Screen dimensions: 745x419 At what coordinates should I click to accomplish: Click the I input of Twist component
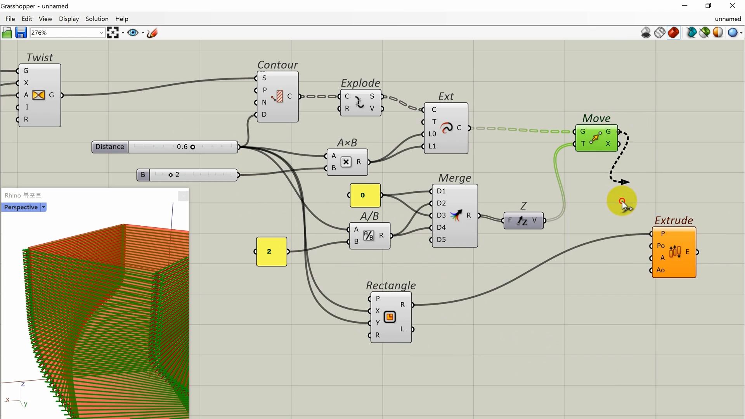click(27, 107)
